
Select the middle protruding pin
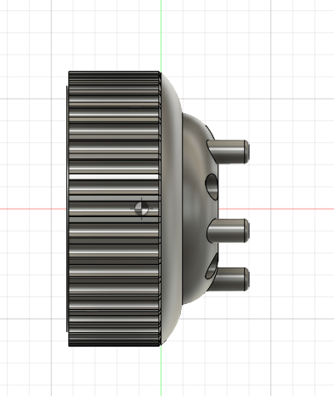pyautogui.click(x=229, y=231)
